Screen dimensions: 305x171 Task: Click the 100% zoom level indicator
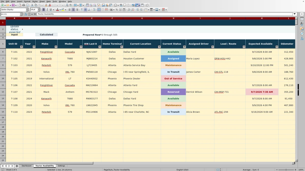click(301, 170)
